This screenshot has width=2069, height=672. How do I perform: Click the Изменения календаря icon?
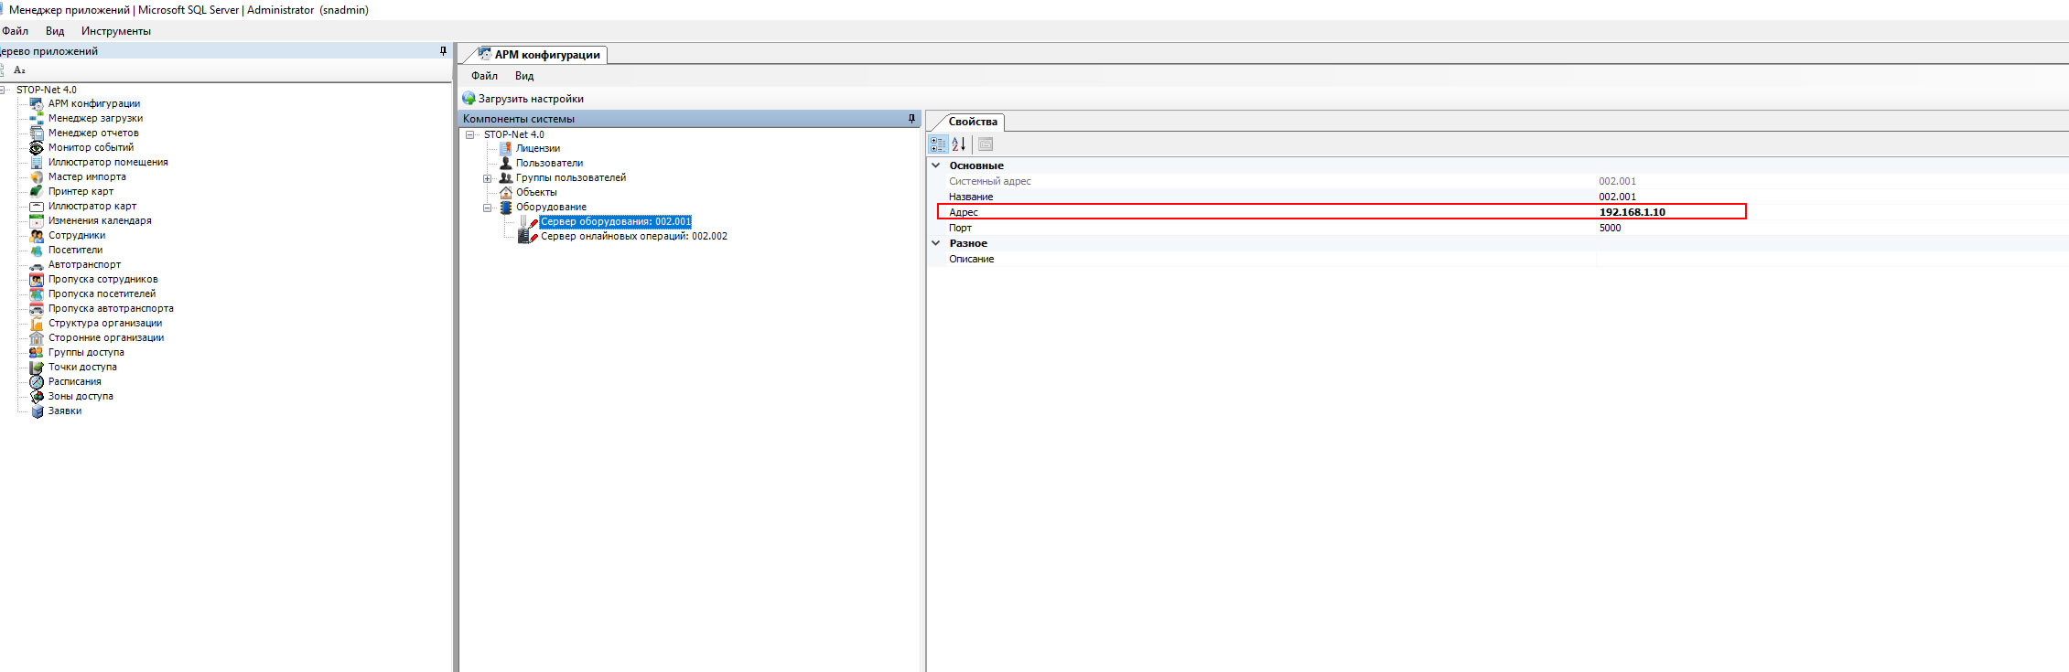(x=37, y=221)
